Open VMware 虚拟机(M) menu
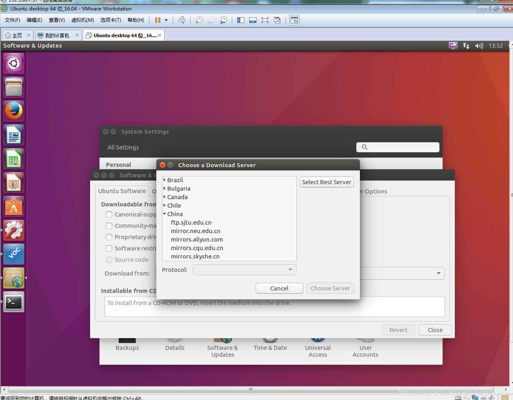This screenshot has width=513, height=400. (x=83, y=20)
